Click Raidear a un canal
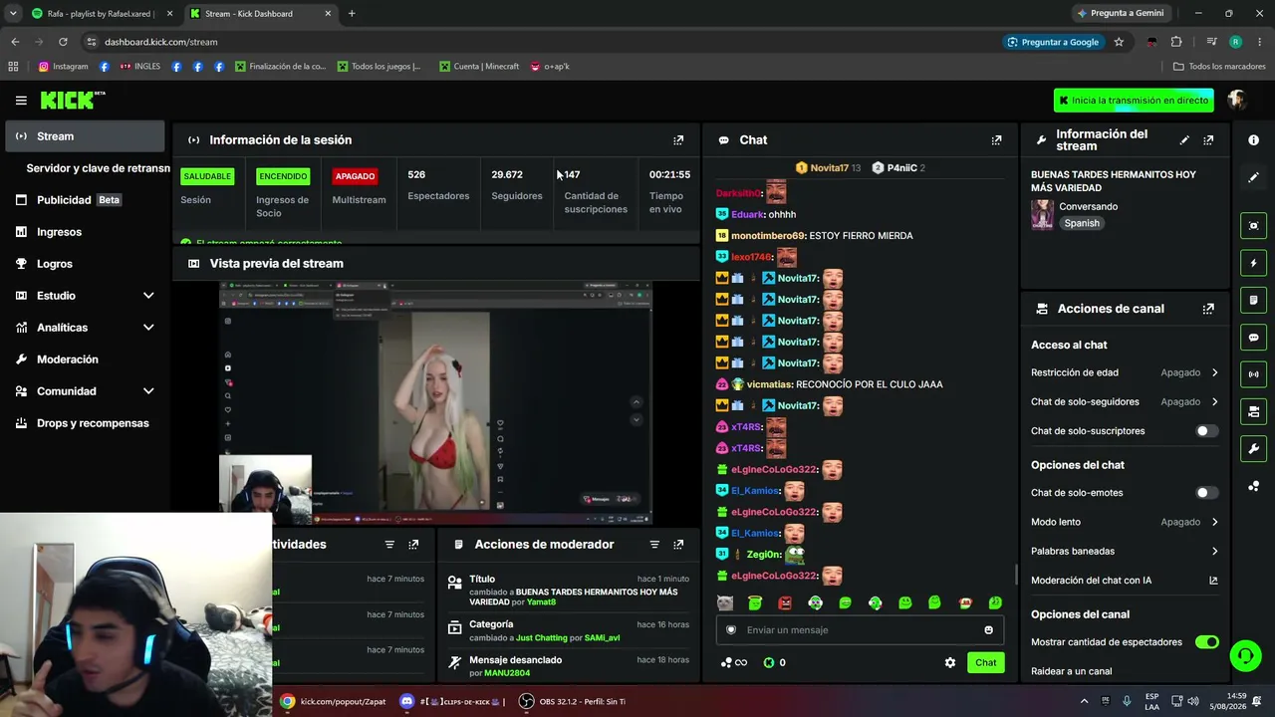1275x717 pixels. (1071, 671)
